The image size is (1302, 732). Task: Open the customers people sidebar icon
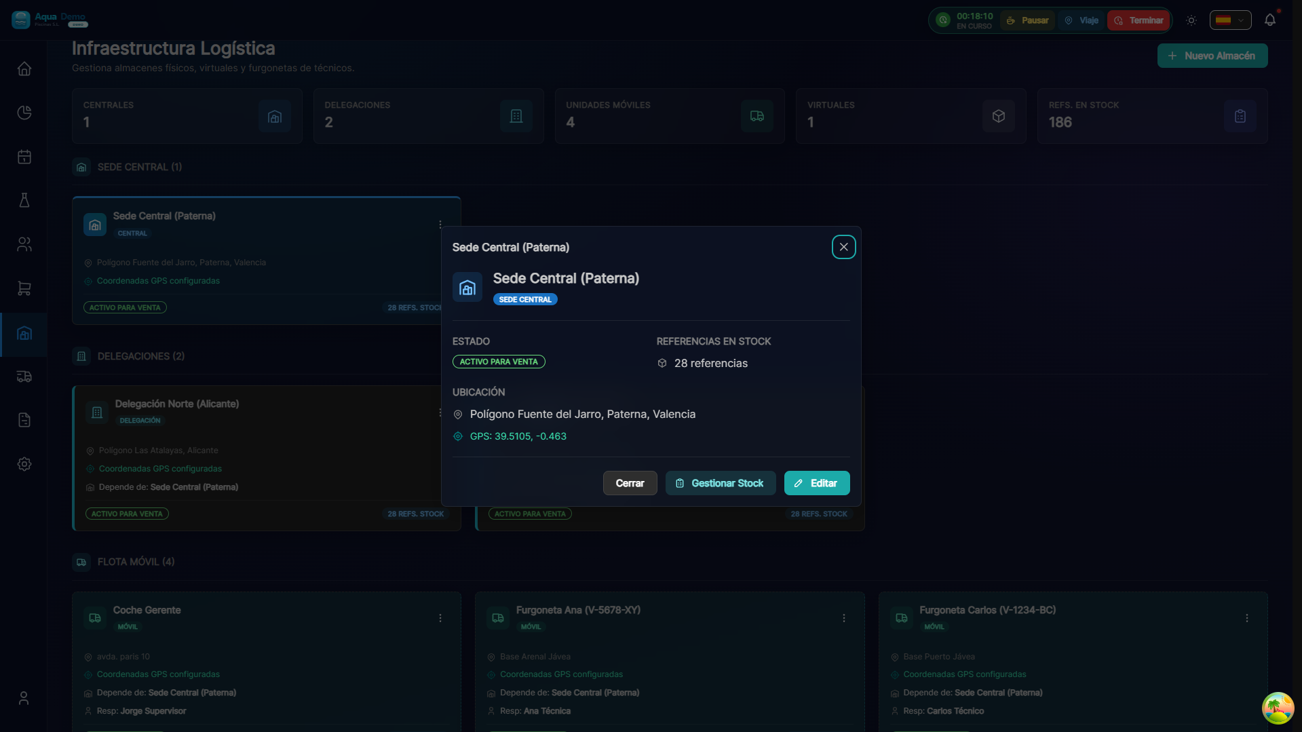[24, 244]
